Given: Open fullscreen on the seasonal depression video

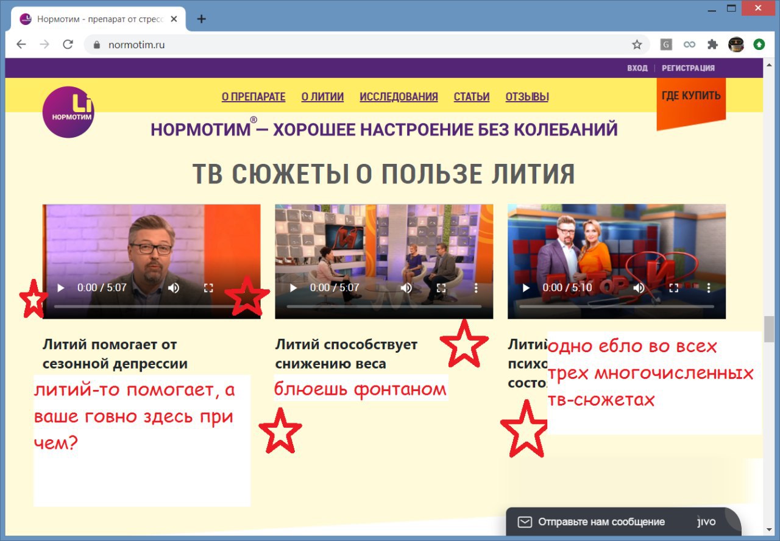Looking at the screenshot, I should coord(208,288).
